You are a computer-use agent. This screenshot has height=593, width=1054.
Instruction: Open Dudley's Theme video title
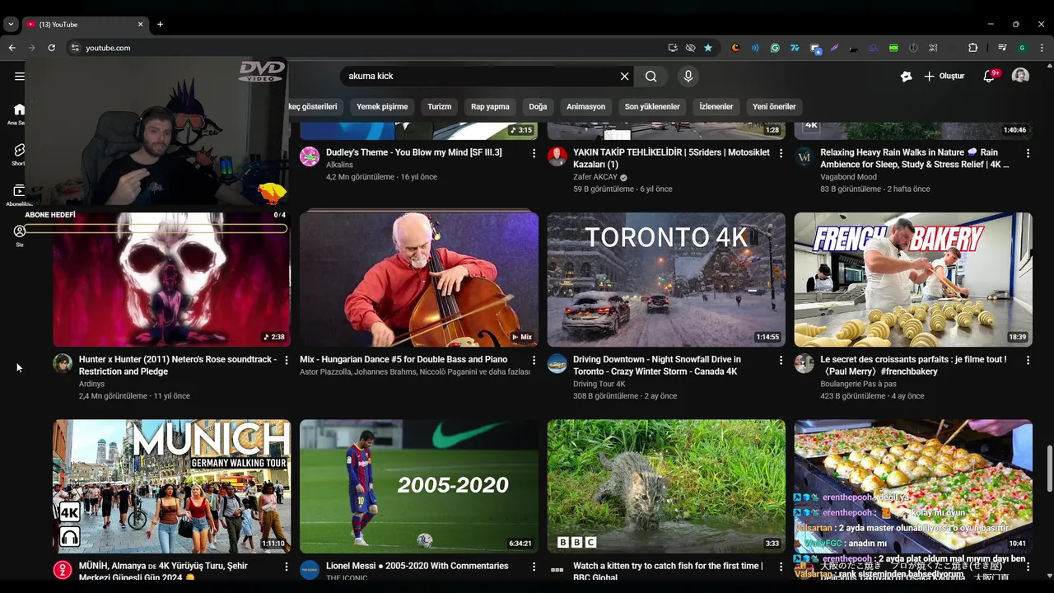(x=413, y=152)
